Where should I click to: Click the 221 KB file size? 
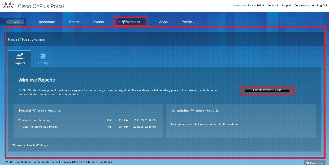pos(123,121)
